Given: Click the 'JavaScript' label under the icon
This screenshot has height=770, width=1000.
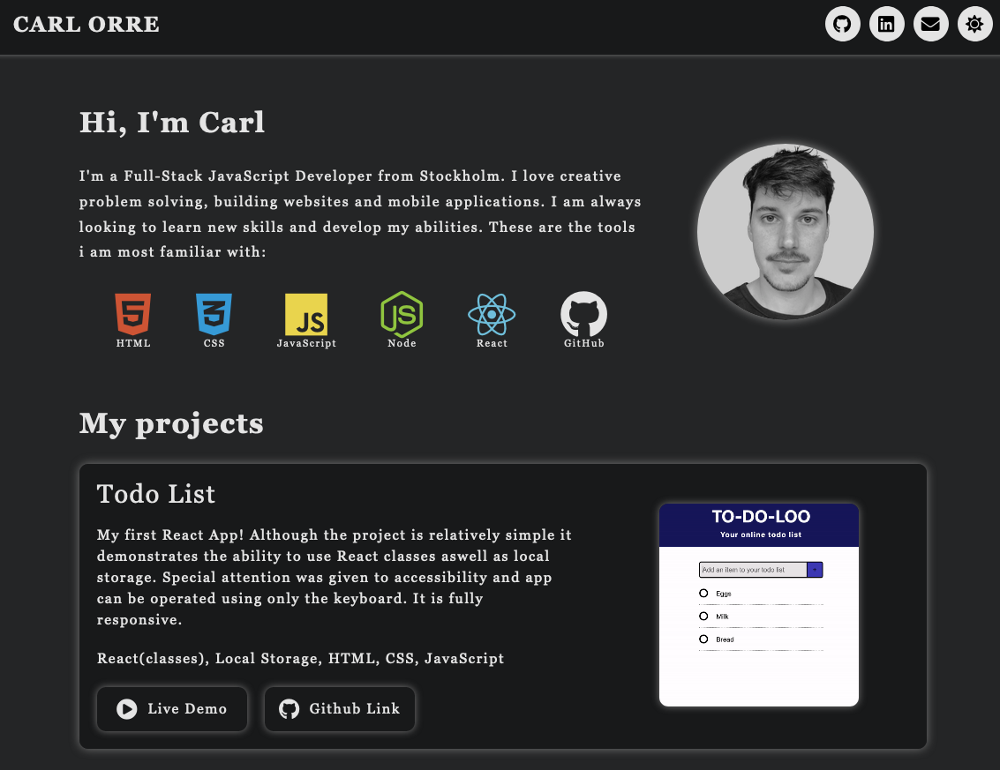Looking at the screenshot, I should (x=306, y=343).
